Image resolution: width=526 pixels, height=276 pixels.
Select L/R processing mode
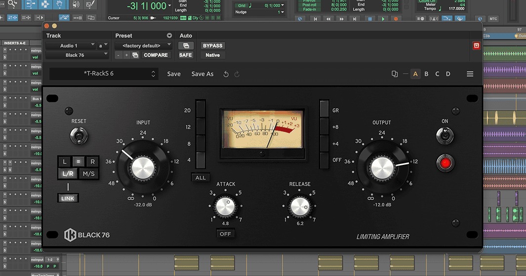68,173
